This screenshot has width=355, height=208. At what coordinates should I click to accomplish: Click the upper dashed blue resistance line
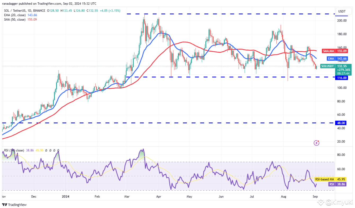tap(230, 14)
